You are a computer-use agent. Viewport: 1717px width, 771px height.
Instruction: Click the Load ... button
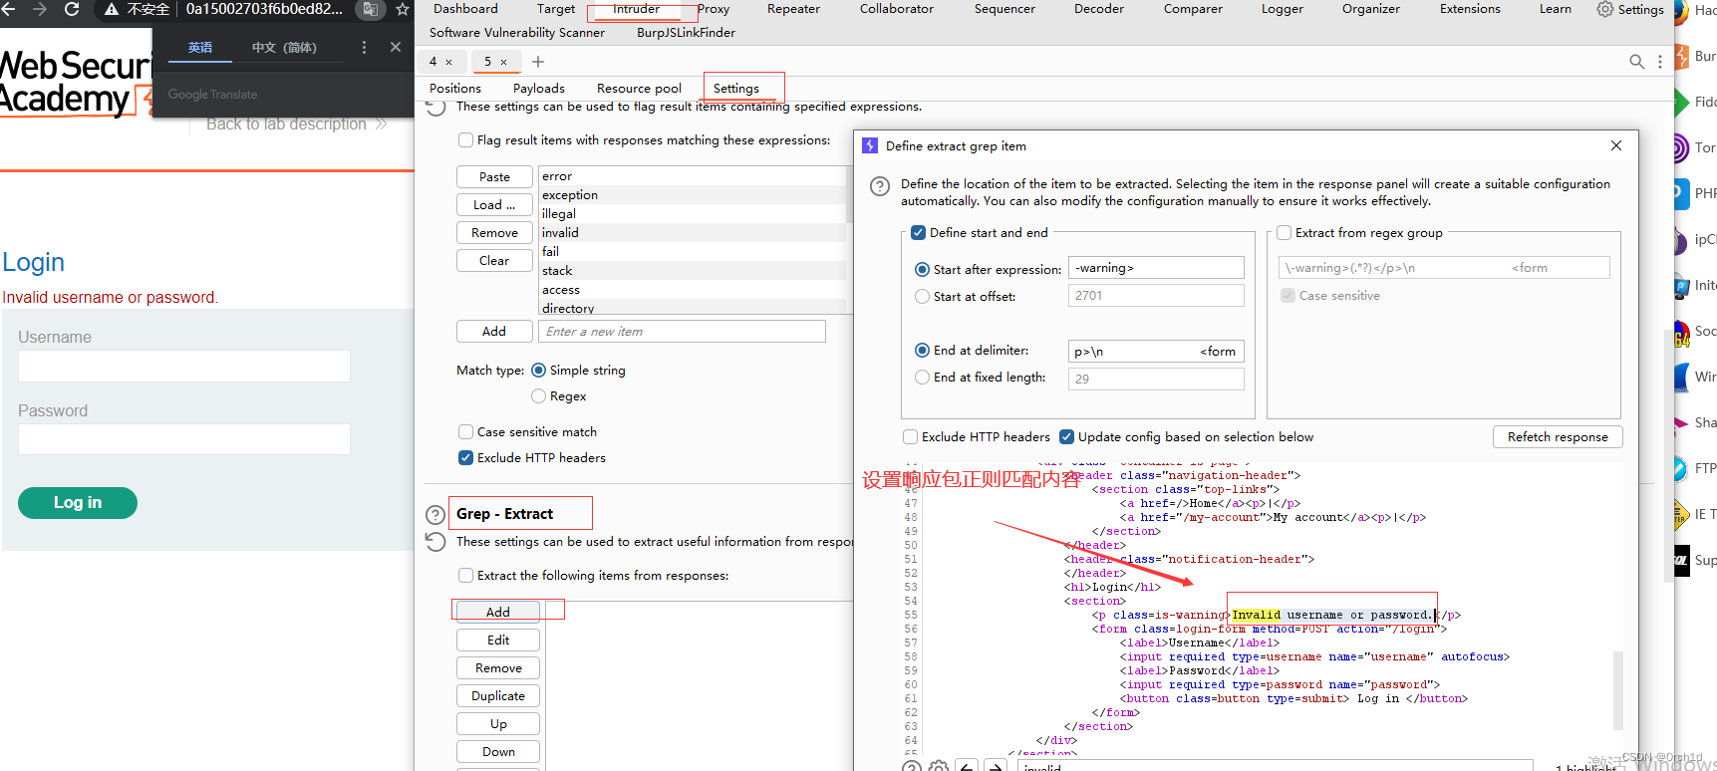(x=494, y=205)
